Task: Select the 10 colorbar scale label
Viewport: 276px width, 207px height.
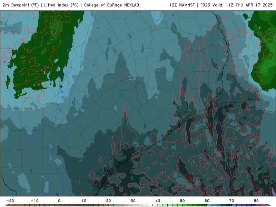Action: [84, 201]
